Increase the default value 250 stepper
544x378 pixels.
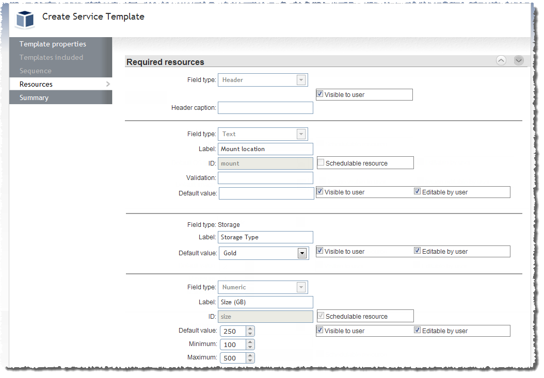click(250, 328)
